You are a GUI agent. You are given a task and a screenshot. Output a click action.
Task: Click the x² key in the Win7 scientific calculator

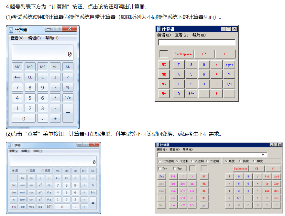[x=40, y=185]
